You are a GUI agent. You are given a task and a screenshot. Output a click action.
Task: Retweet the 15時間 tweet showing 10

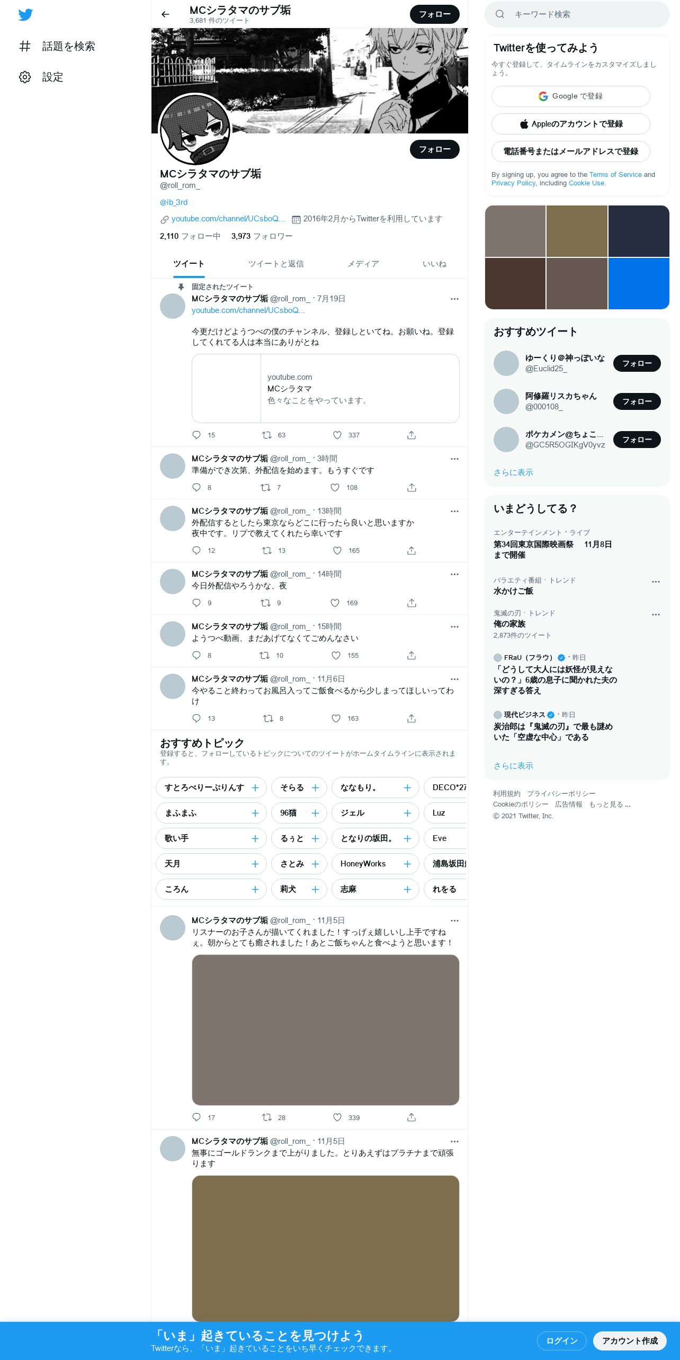[x=264, y=655]
